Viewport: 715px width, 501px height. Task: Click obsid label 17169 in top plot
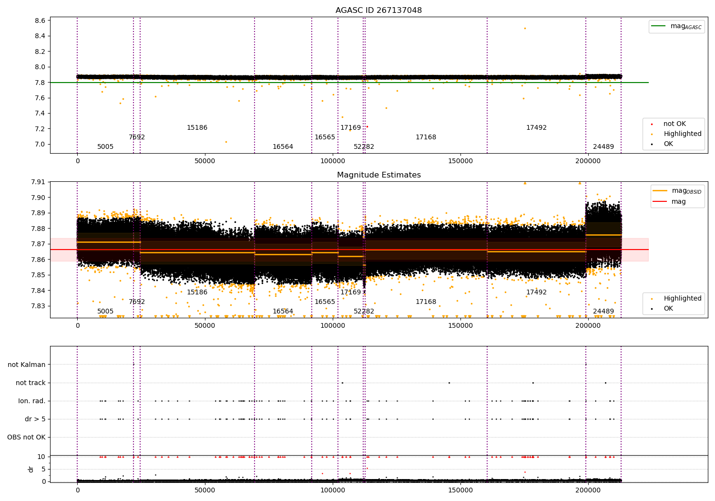click(350, 128)
